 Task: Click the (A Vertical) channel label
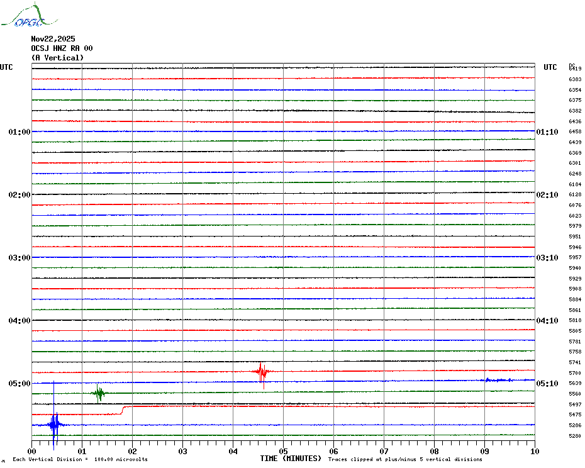pos(57,58)
